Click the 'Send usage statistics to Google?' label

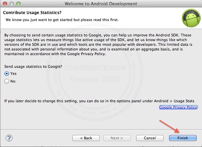33,67
